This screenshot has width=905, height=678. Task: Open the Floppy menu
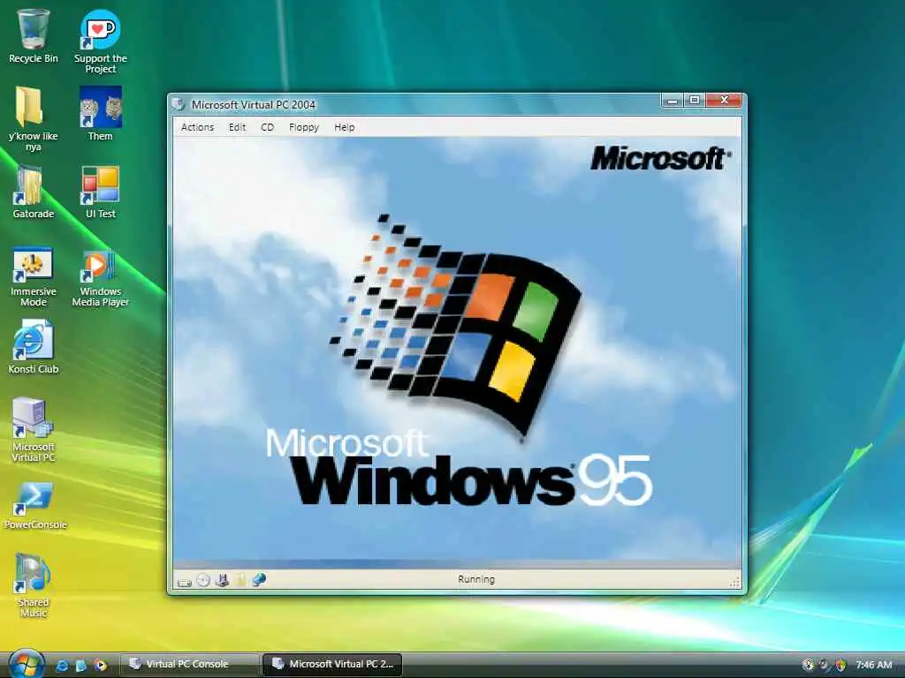304,127
